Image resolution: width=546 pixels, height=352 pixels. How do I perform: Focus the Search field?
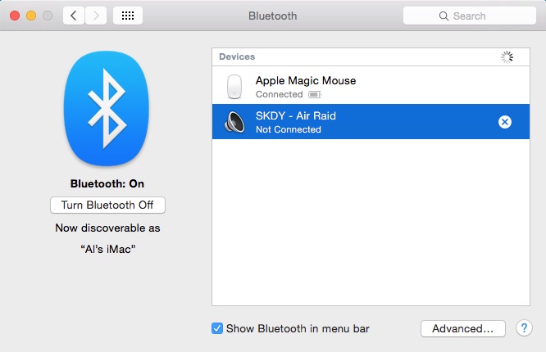(x=470, y=16)
